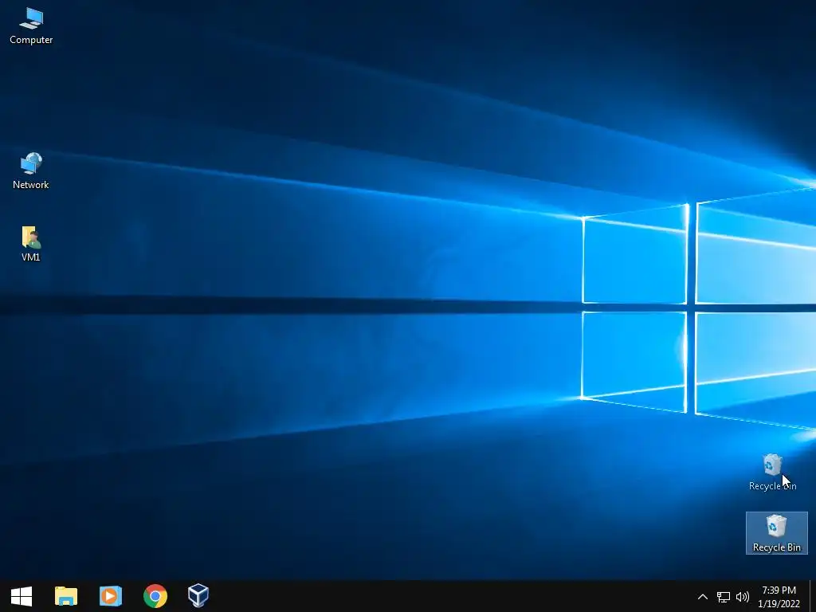
Task: Launch VirtualBox from the taskbar
Action: click(x=198, y=596)
